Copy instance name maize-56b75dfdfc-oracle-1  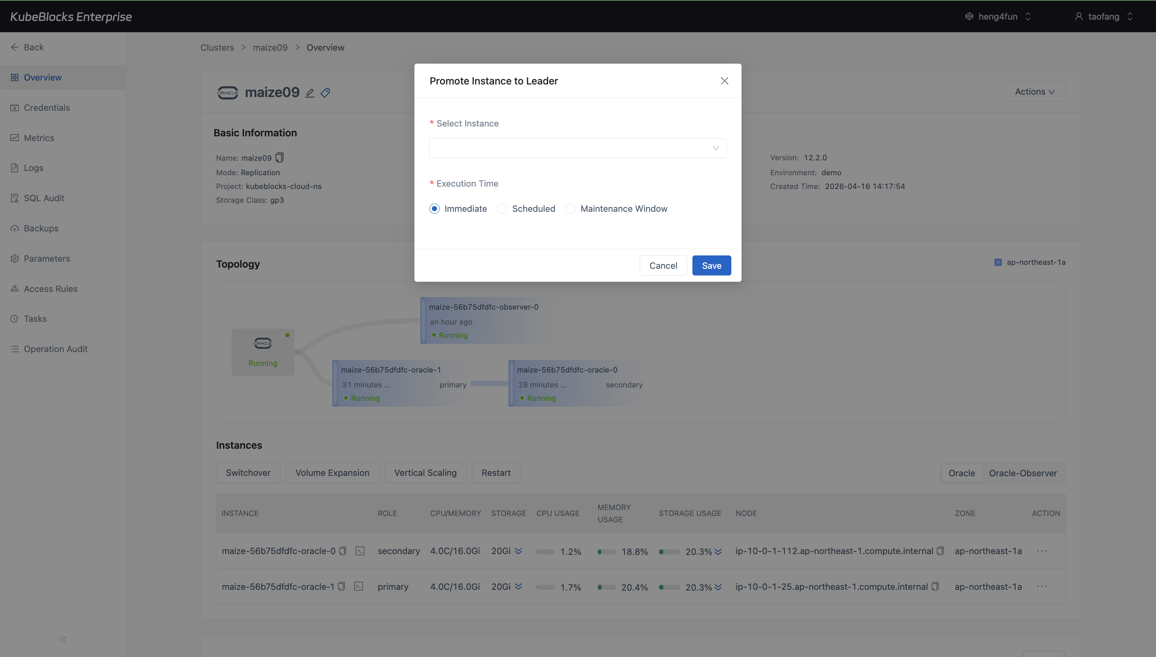(x=341, y=587)
